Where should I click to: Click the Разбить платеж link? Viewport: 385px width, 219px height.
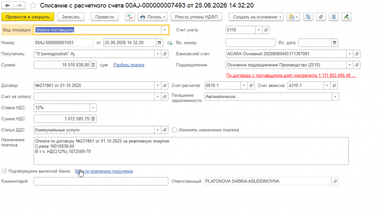[129, 65]
